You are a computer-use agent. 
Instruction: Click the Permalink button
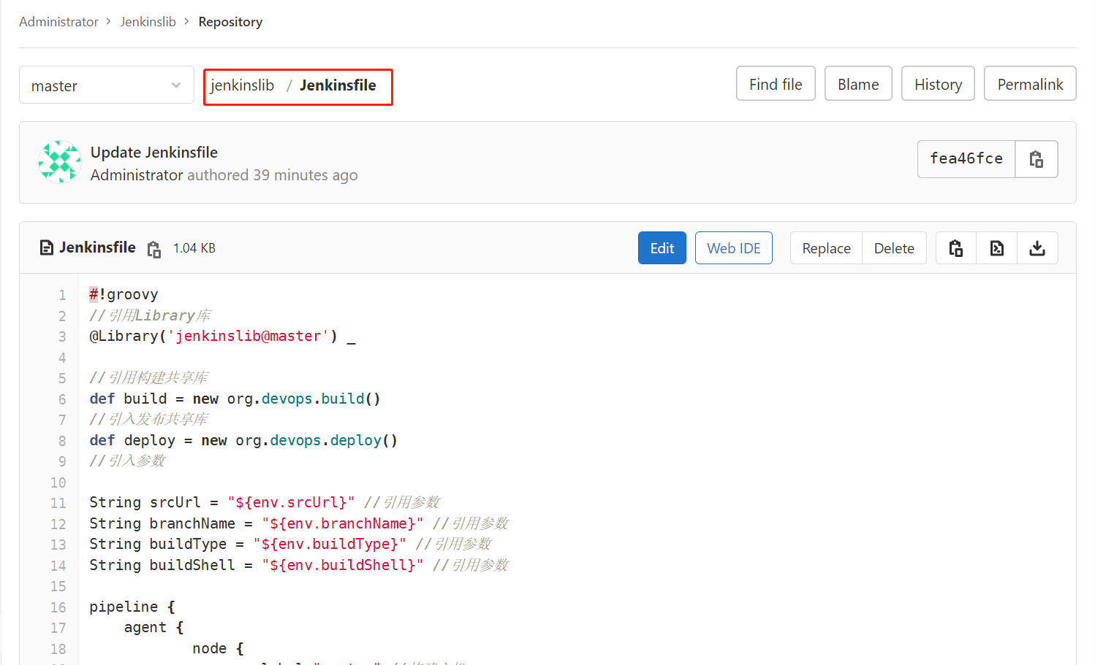pos(1030,84)
